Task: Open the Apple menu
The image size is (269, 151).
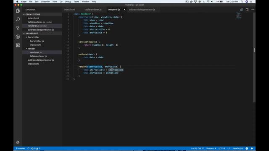Action: 17,2
